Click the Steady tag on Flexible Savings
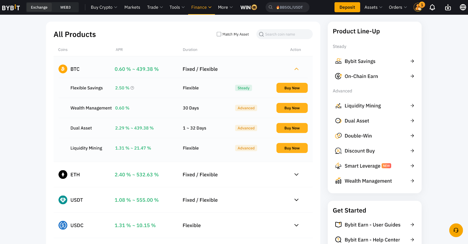 [243, 88]
